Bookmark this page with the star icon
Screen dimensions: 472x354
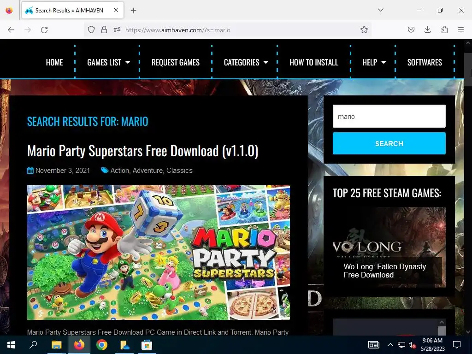point(364,29)
